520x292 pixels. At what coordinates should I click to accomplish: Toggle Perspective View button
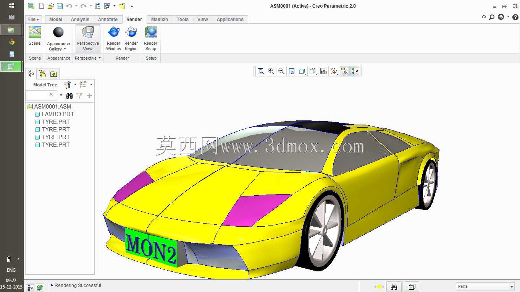pos(88,39)
